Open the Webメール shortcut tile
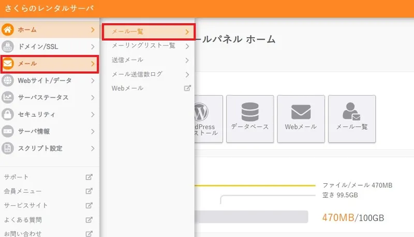 point(301,119)
